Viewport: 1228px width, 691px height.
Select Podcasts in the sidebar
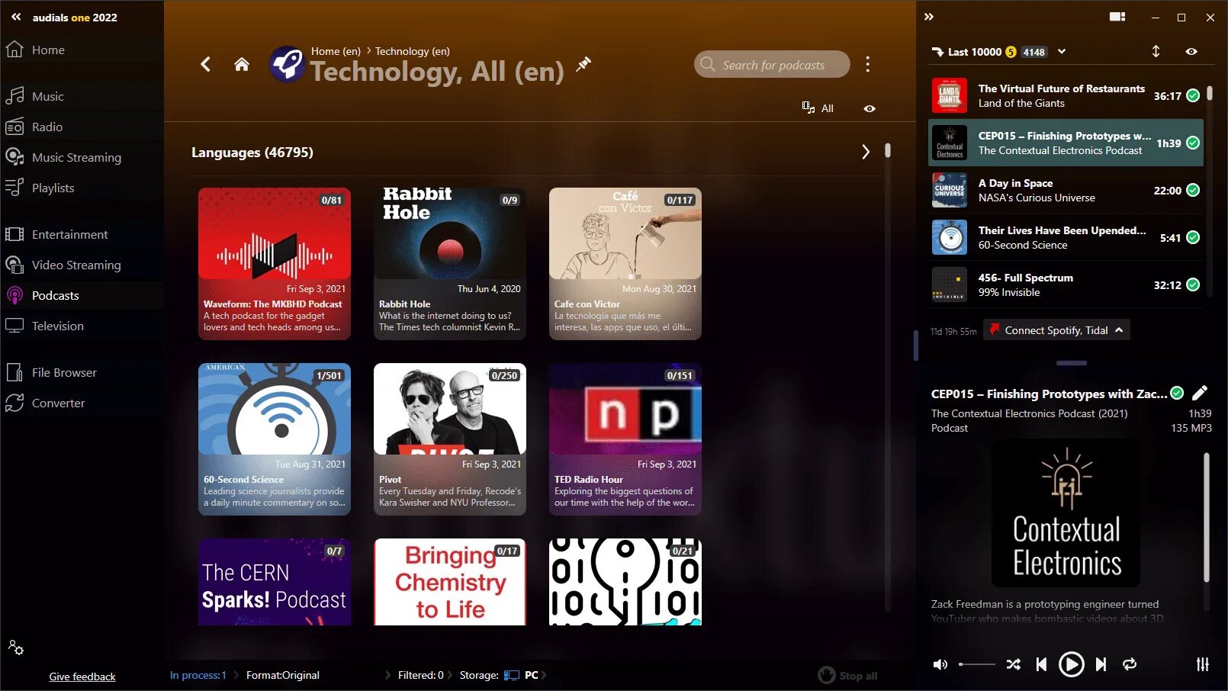[x=82, y=295]
